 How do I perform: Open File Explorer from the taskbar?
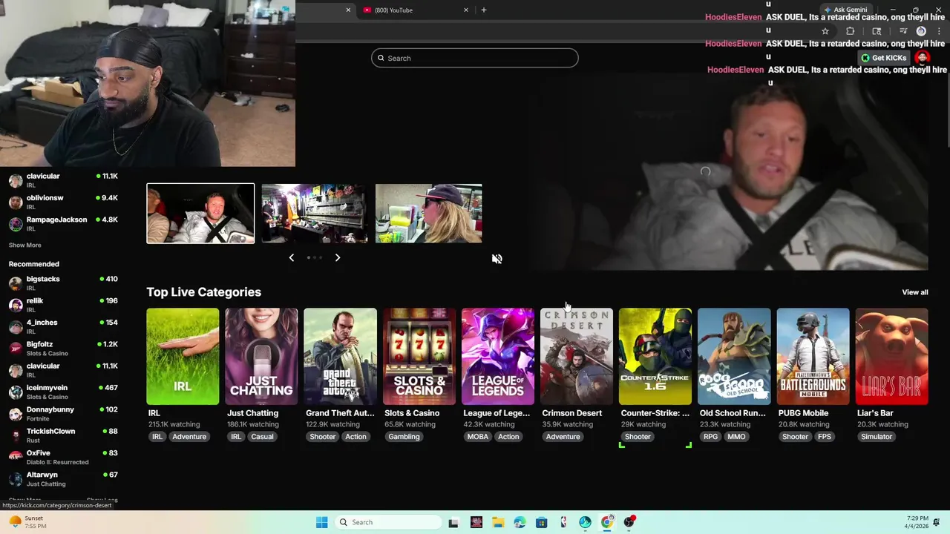pyautogui.click(x=498, y=522)
